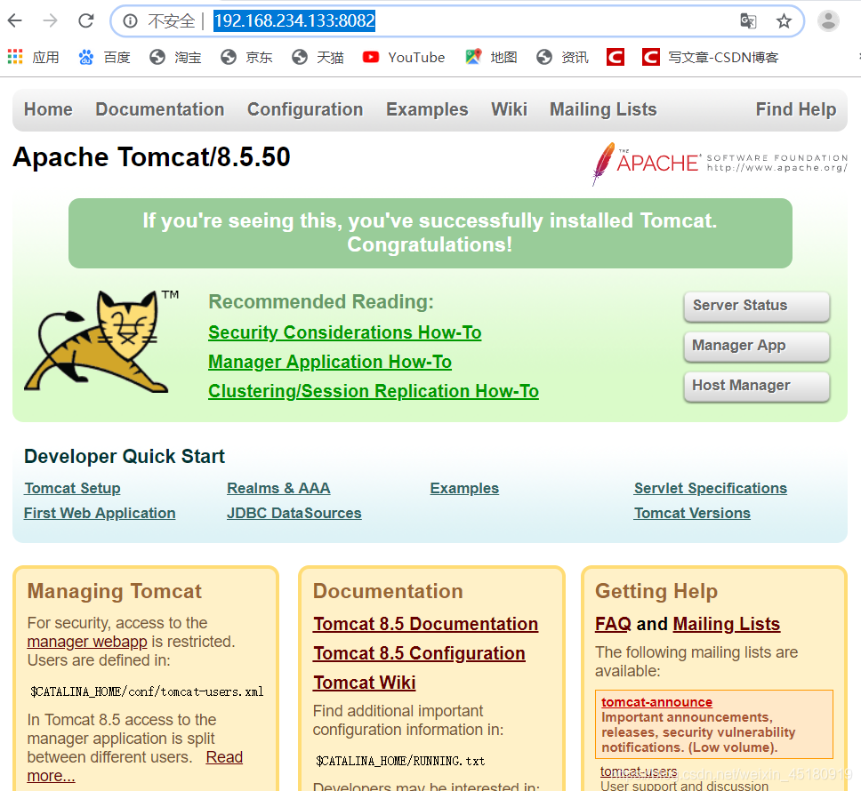861x791 pixels.
Task: Click the Apache Software Foundation logo
Action: point(720,164)
